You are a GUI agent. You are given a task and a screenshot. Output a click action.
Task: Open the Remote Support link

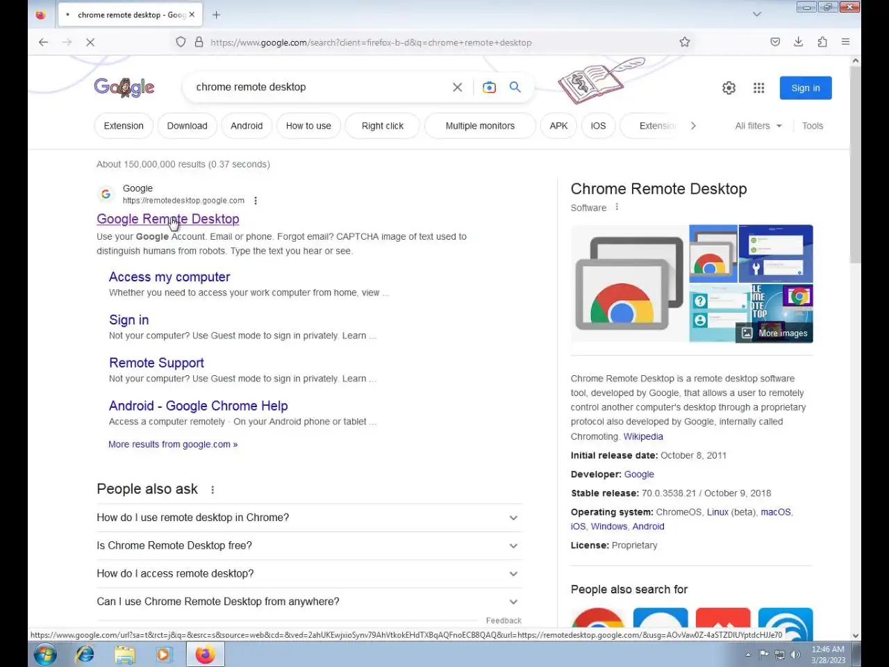(156, 363)
